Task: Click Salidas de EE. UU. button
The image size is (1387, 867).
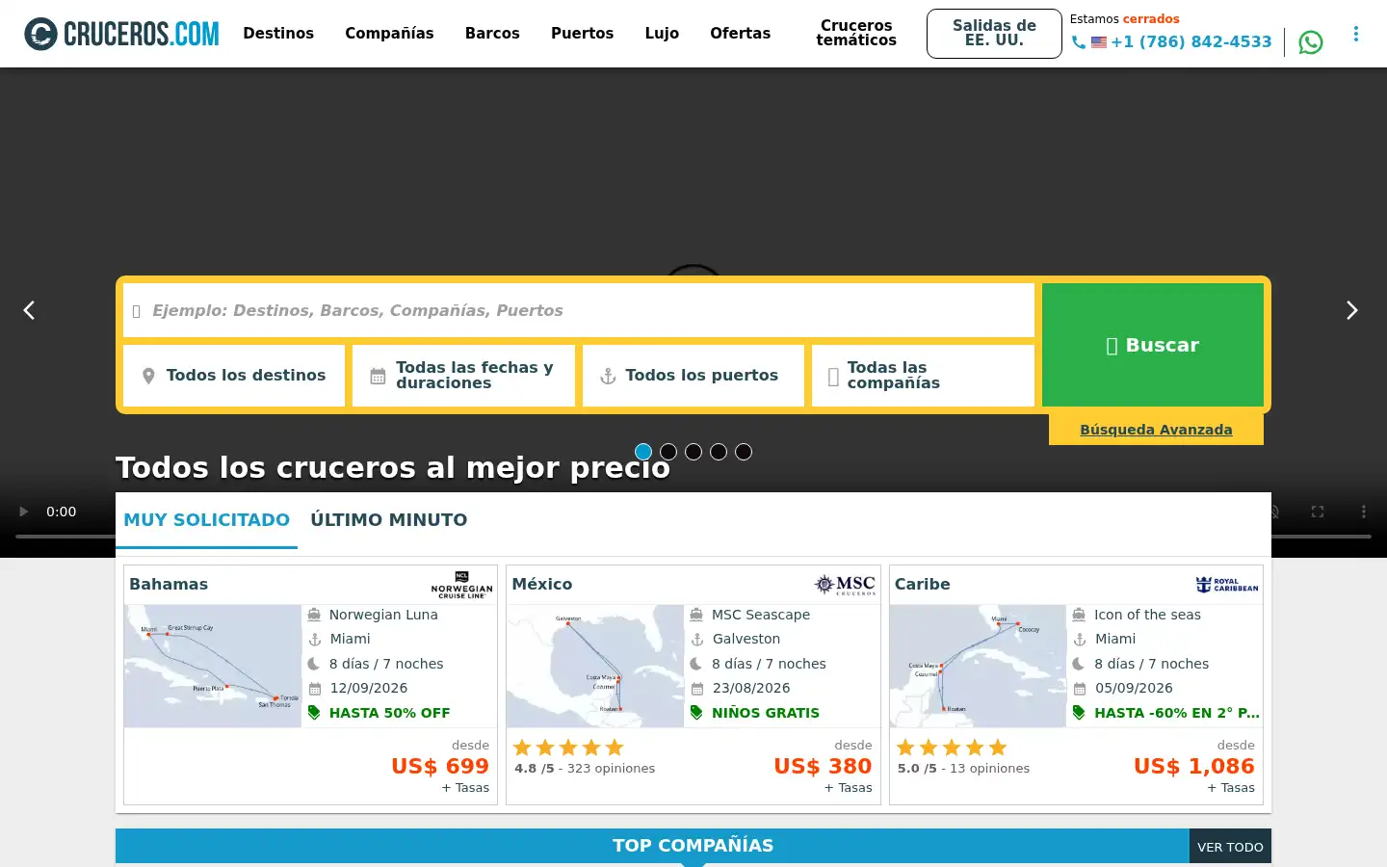Action: [x=994, y=34]
